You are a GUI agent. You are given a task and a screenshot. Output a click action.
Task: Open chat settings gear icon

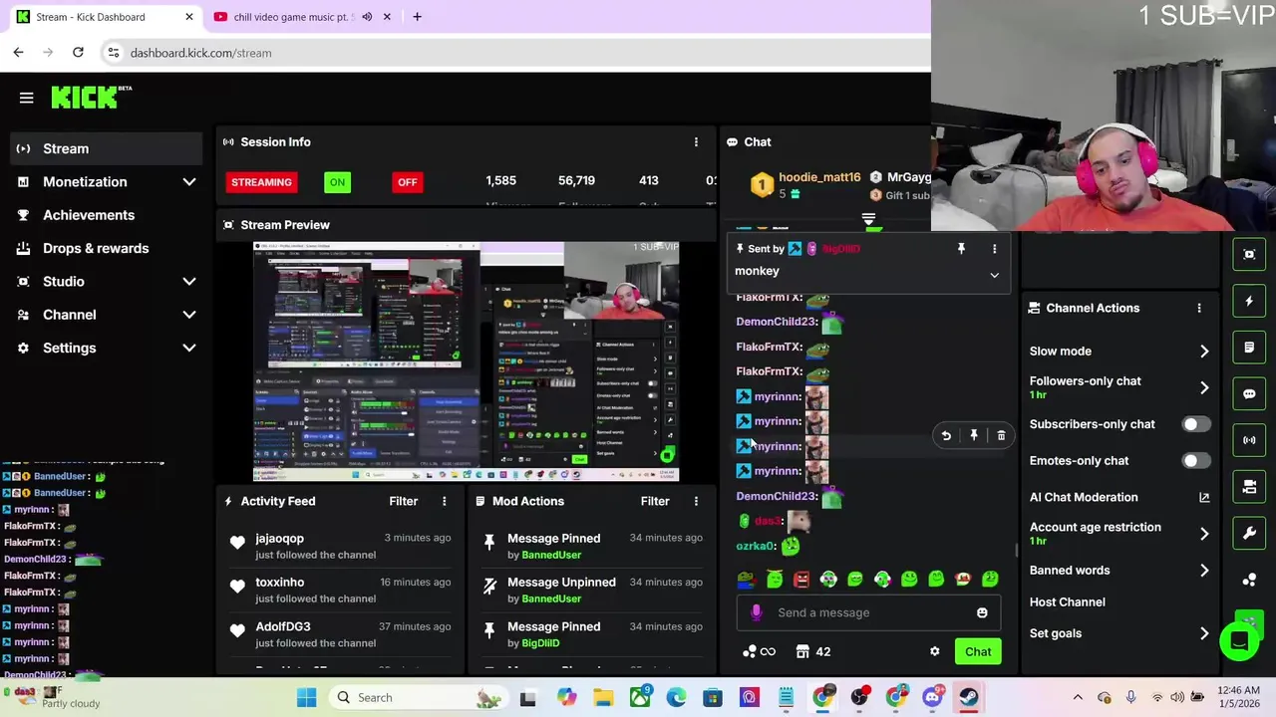[x=934, y=651]
